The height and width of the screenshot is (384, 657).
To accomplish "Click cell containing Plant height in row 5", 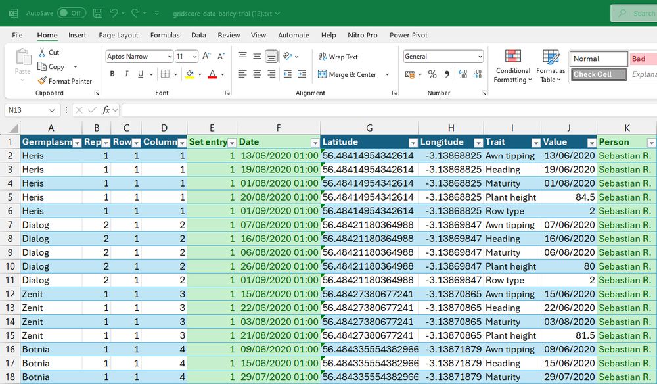I will [x=512, y=197].
